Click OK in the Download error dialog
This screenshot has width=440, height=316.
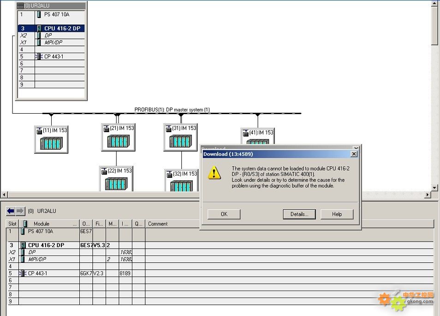pyautogui.click(x=224, y=214)
